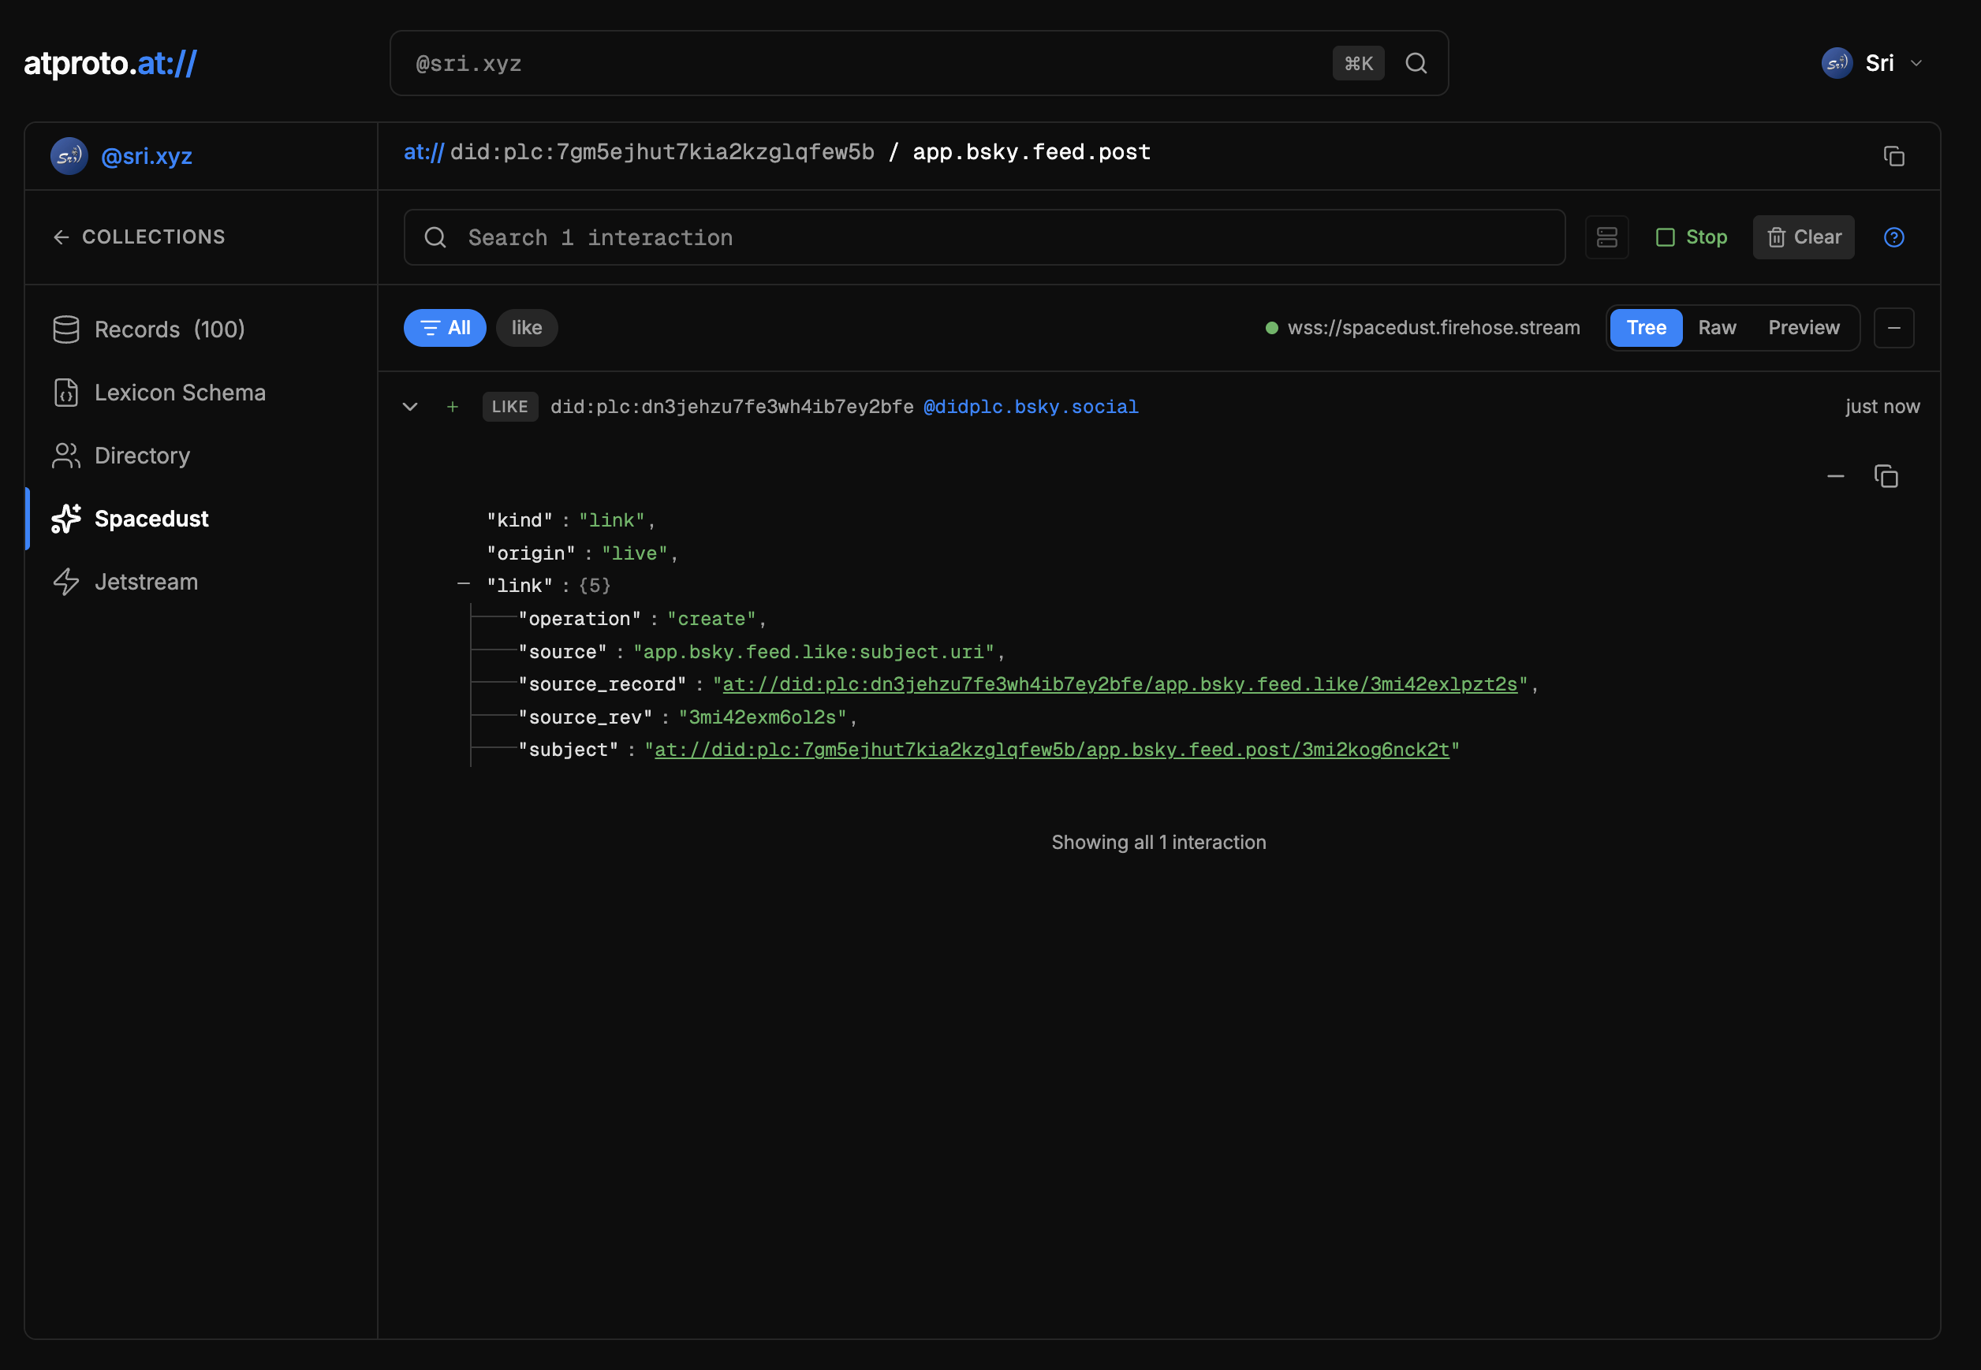1981x1370 pixels.
Task: Open the source_record at:// link
Action: pyautogui.click(x=1120, y=685)
